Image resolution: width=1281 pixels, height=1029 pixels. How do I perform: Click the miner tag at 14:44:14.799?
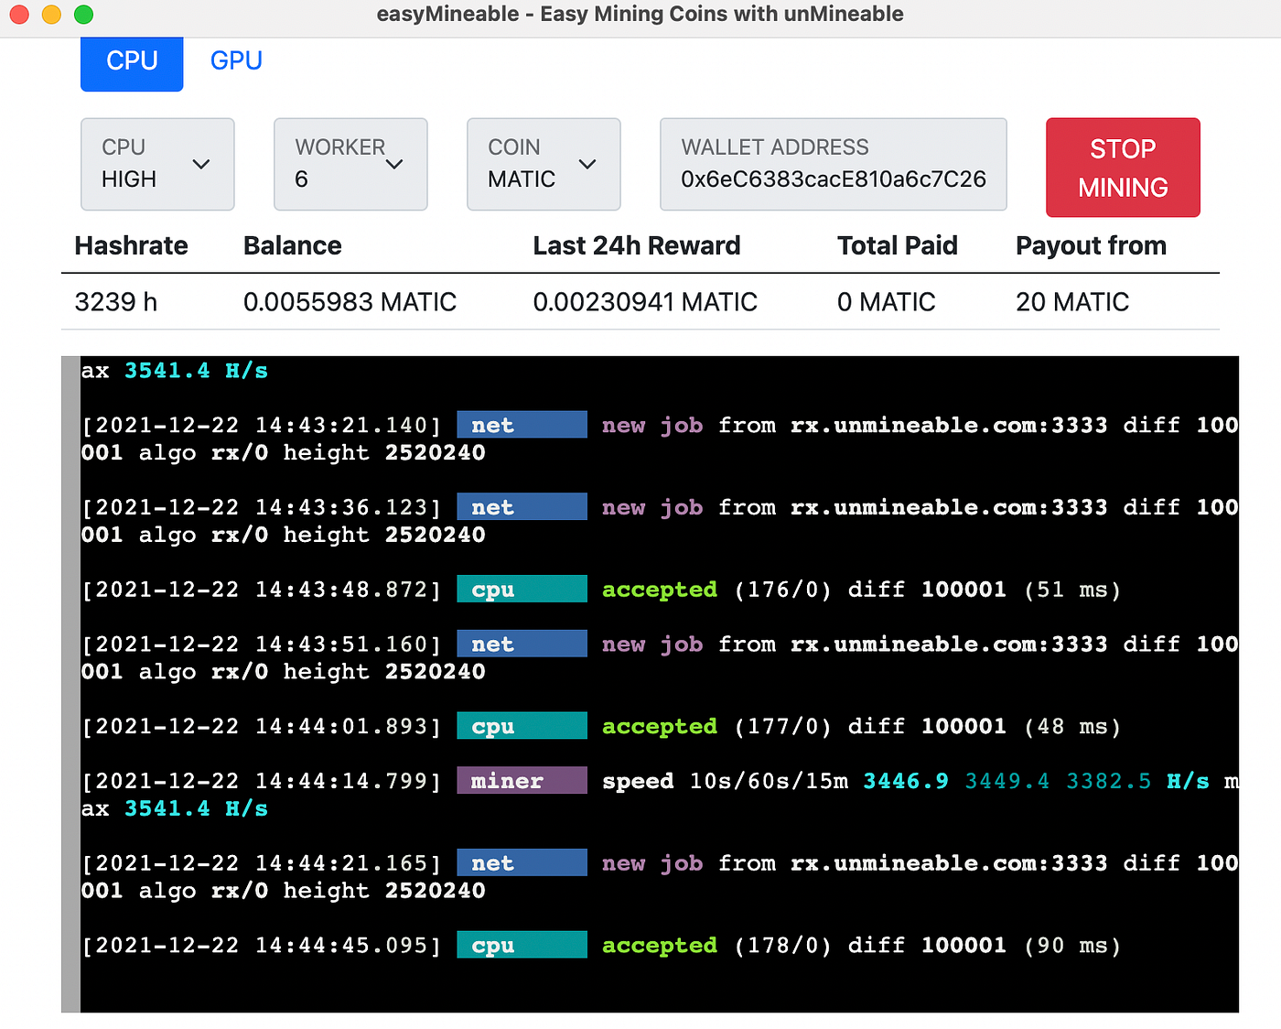click(522, 781)
